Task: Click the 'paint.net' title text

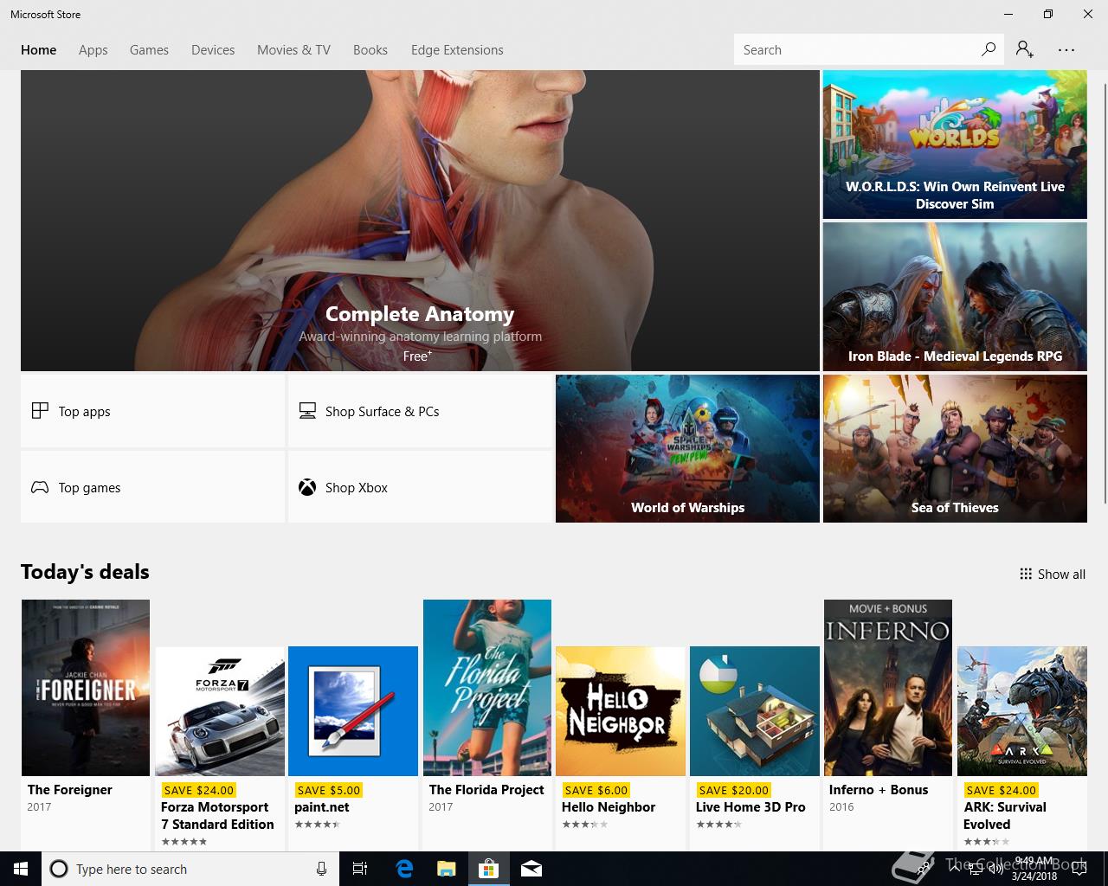Action: point(322,806)
